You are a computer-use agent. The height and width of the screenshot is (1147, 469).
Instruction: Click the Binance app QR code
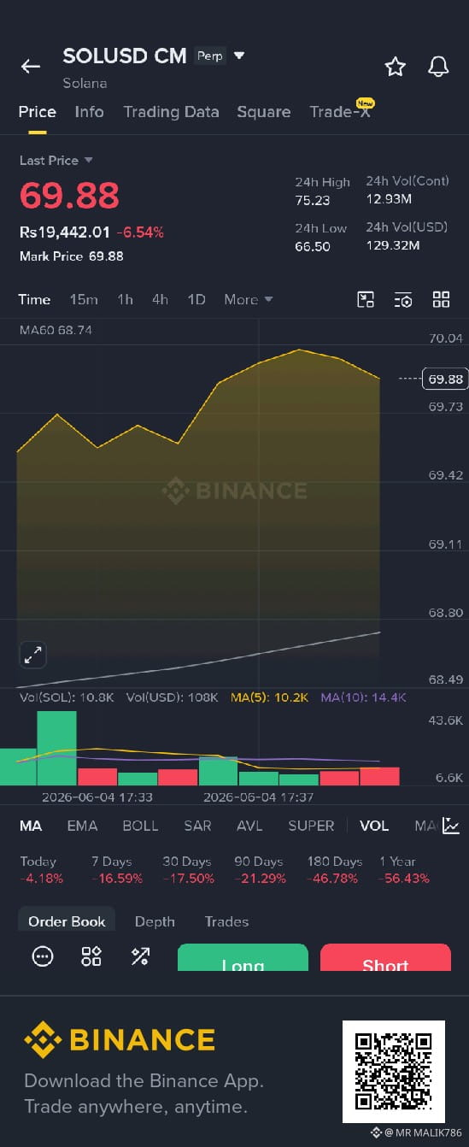click(x=394, y=1072)
